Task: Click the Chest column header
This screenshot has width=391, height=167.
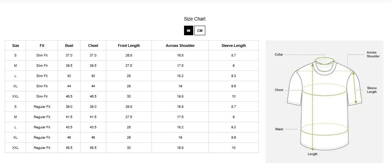Action: click(x=93, y=46)
